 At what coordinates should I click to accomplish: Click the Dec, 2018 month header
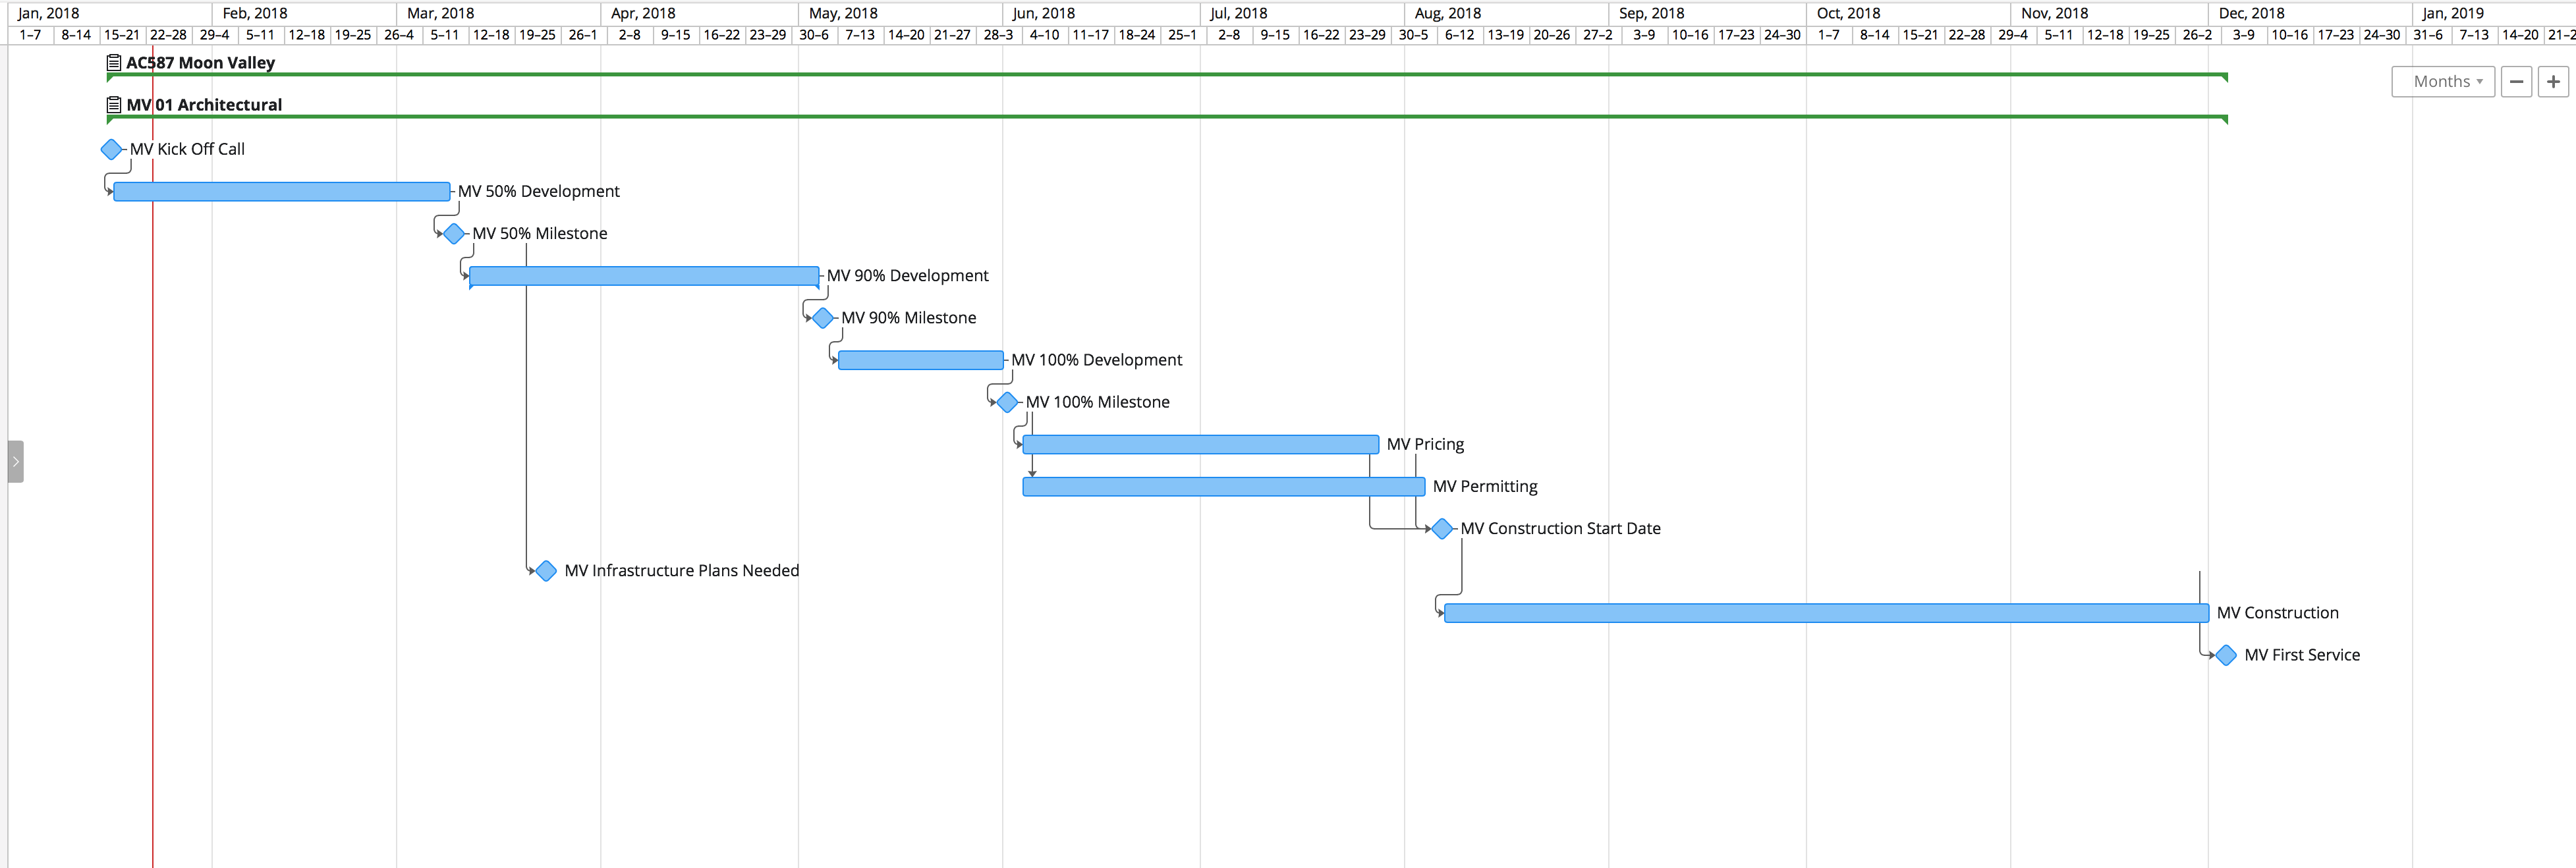2310,13
